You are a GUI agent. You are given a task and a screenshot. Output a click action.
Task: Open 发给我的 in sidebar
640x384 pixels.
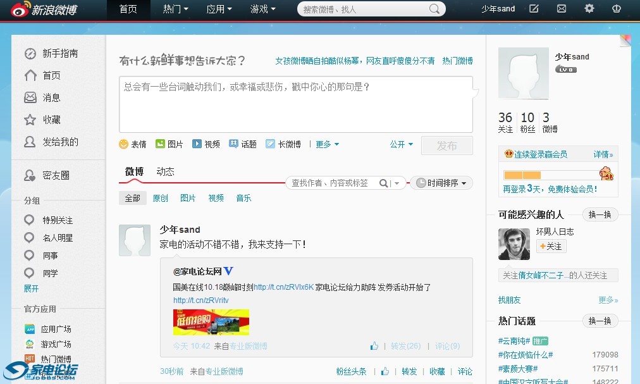[51, 142]
